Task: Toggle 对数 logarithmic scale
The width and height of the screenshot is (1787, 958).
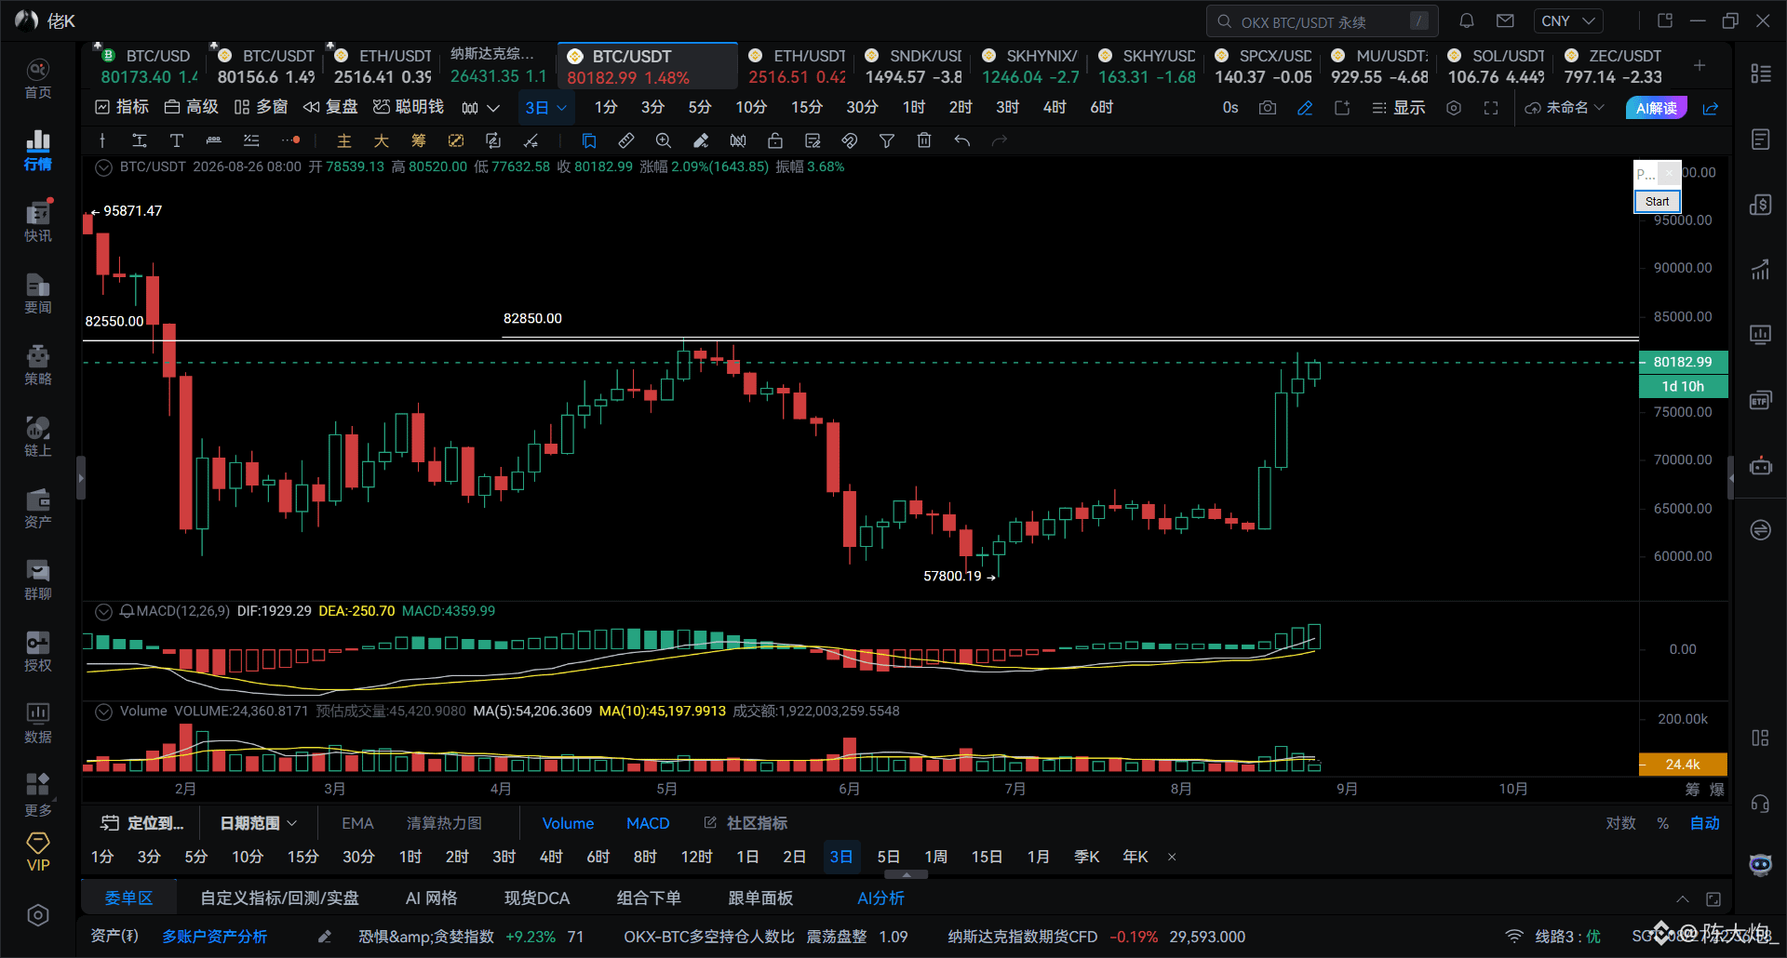Action: [1620, 823]
